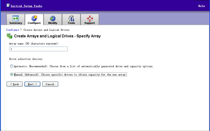
Task: Click the 'Array name (30 characters maximum)' label
Action: point(34,44)
